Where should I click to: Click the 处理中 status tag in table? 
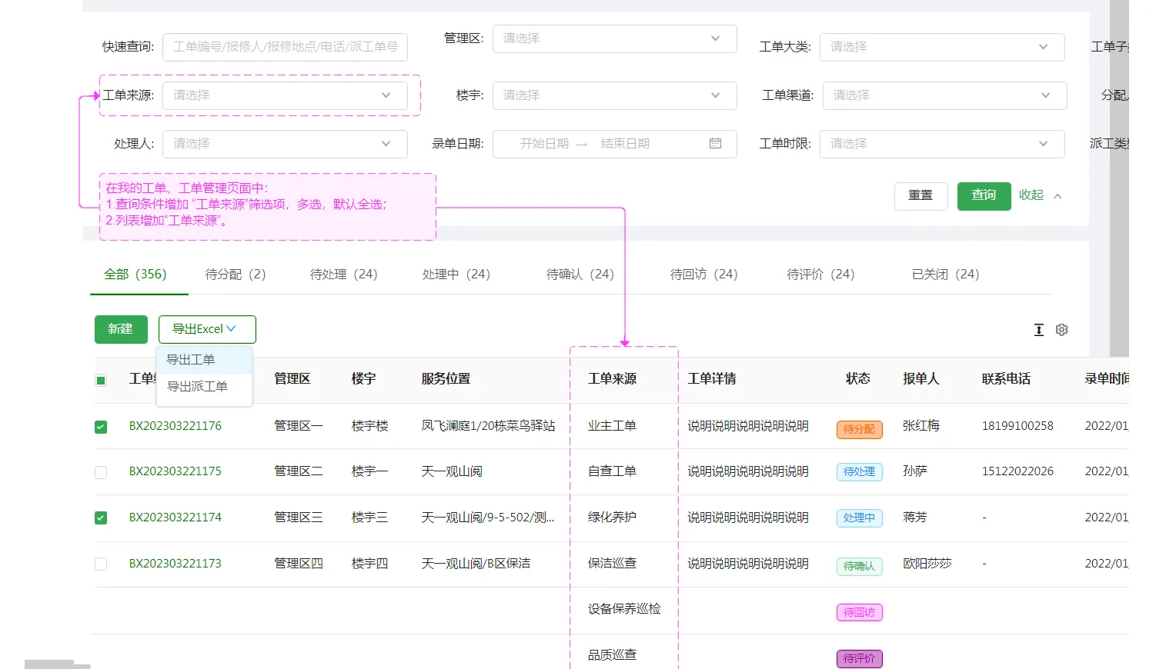tap(859, 518)
